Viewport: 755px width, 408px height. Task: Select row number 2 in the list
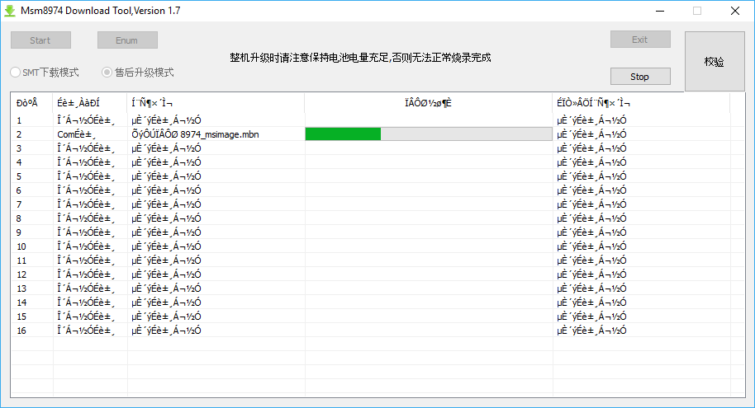19,134
